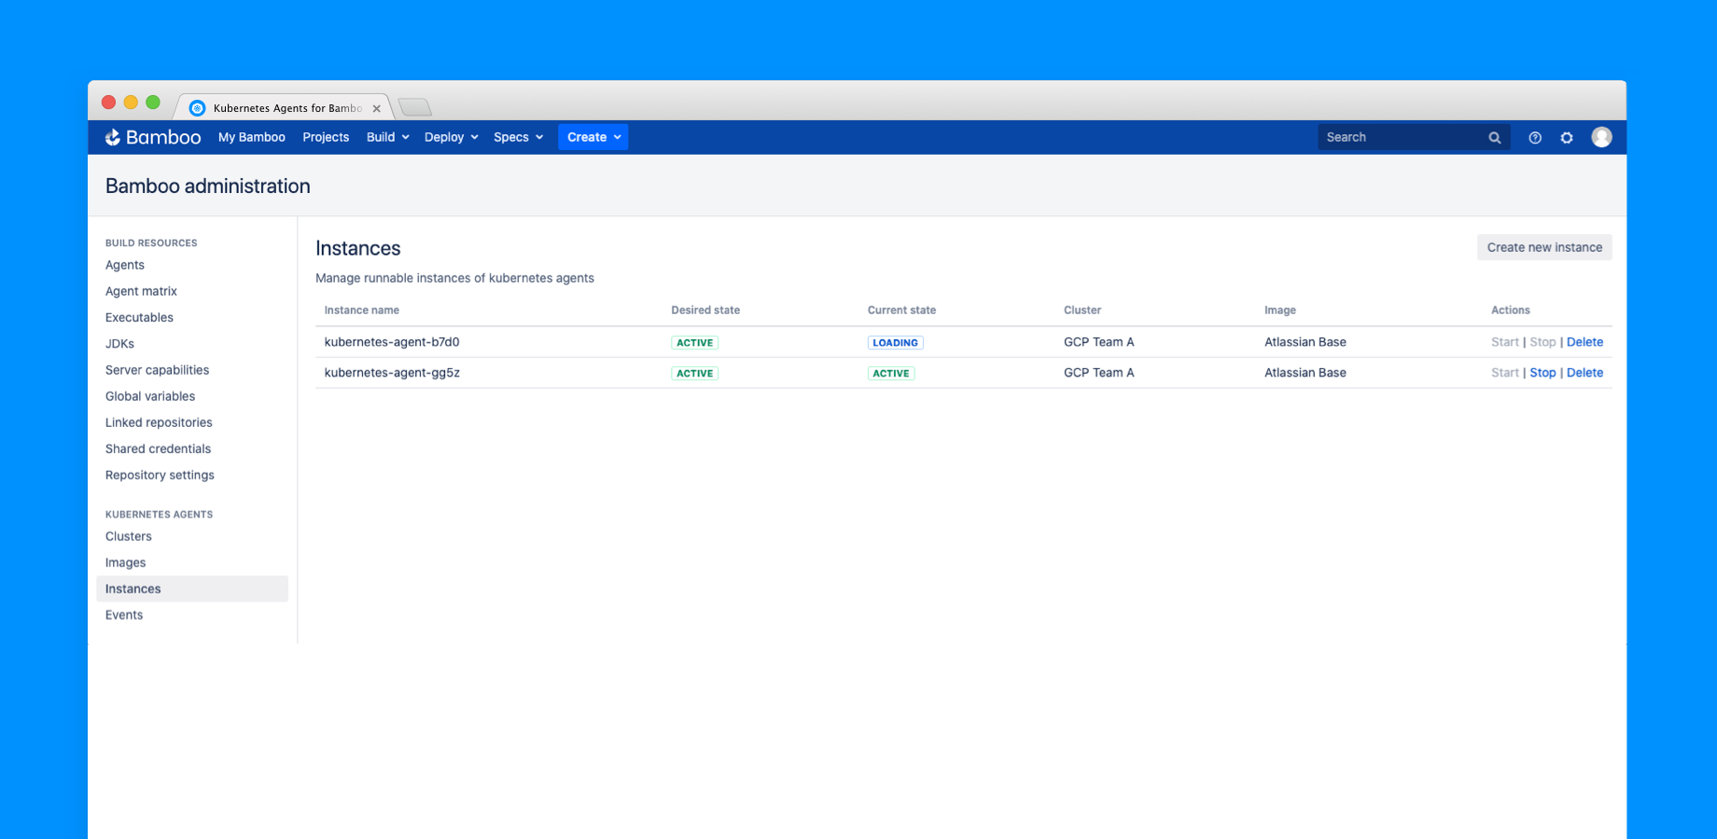
Task: Click ACTIVE desired state badge for b7d0
Action: tap(694, 342)
